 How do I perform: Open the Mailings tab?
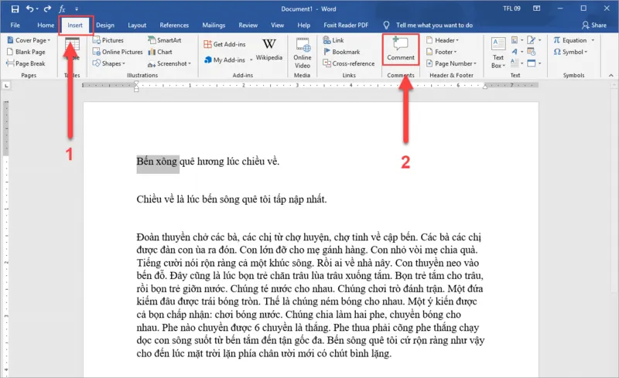[214, 26]
